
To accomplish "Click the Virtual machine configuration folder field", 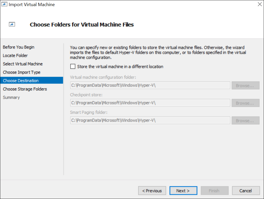I will [x=150, y=86].
